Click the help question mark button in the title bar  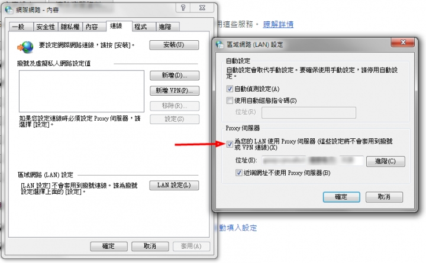coord(183,8)
